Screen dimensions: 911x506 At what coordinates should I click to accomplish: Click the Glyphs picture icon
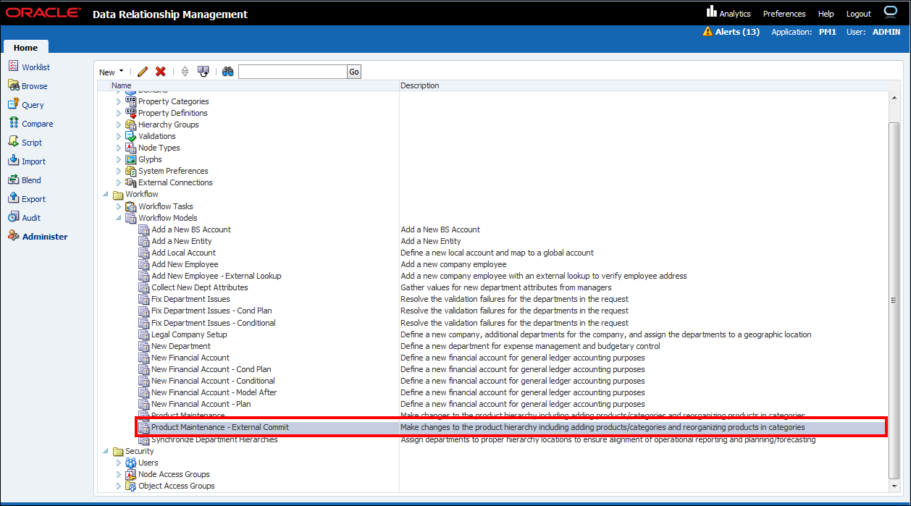click(x=131, y=159)
